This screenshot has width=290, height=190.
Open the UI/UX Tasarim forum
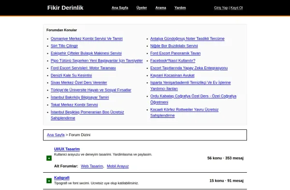point(67,149)
